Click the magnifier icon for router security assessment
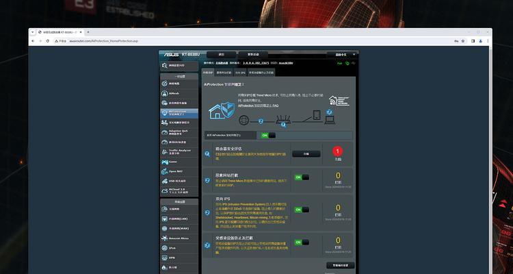 [x=207, y=153]
